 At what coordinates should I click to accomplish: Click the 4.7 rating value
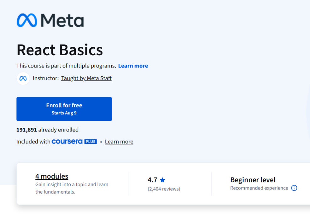click(153, 180)
